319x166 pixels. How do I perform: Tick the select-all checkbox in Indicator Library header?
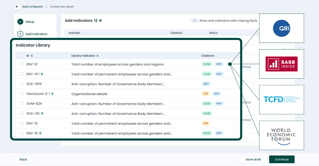(x=22, y=56)
